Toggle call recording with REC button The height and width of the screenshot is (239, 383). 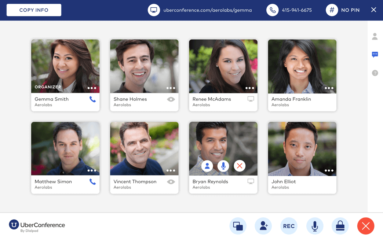pos(289,226)
